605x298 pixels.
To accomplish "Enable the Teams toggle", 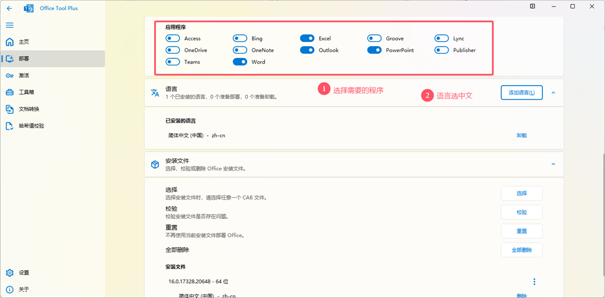I will [x=173, y=61].
